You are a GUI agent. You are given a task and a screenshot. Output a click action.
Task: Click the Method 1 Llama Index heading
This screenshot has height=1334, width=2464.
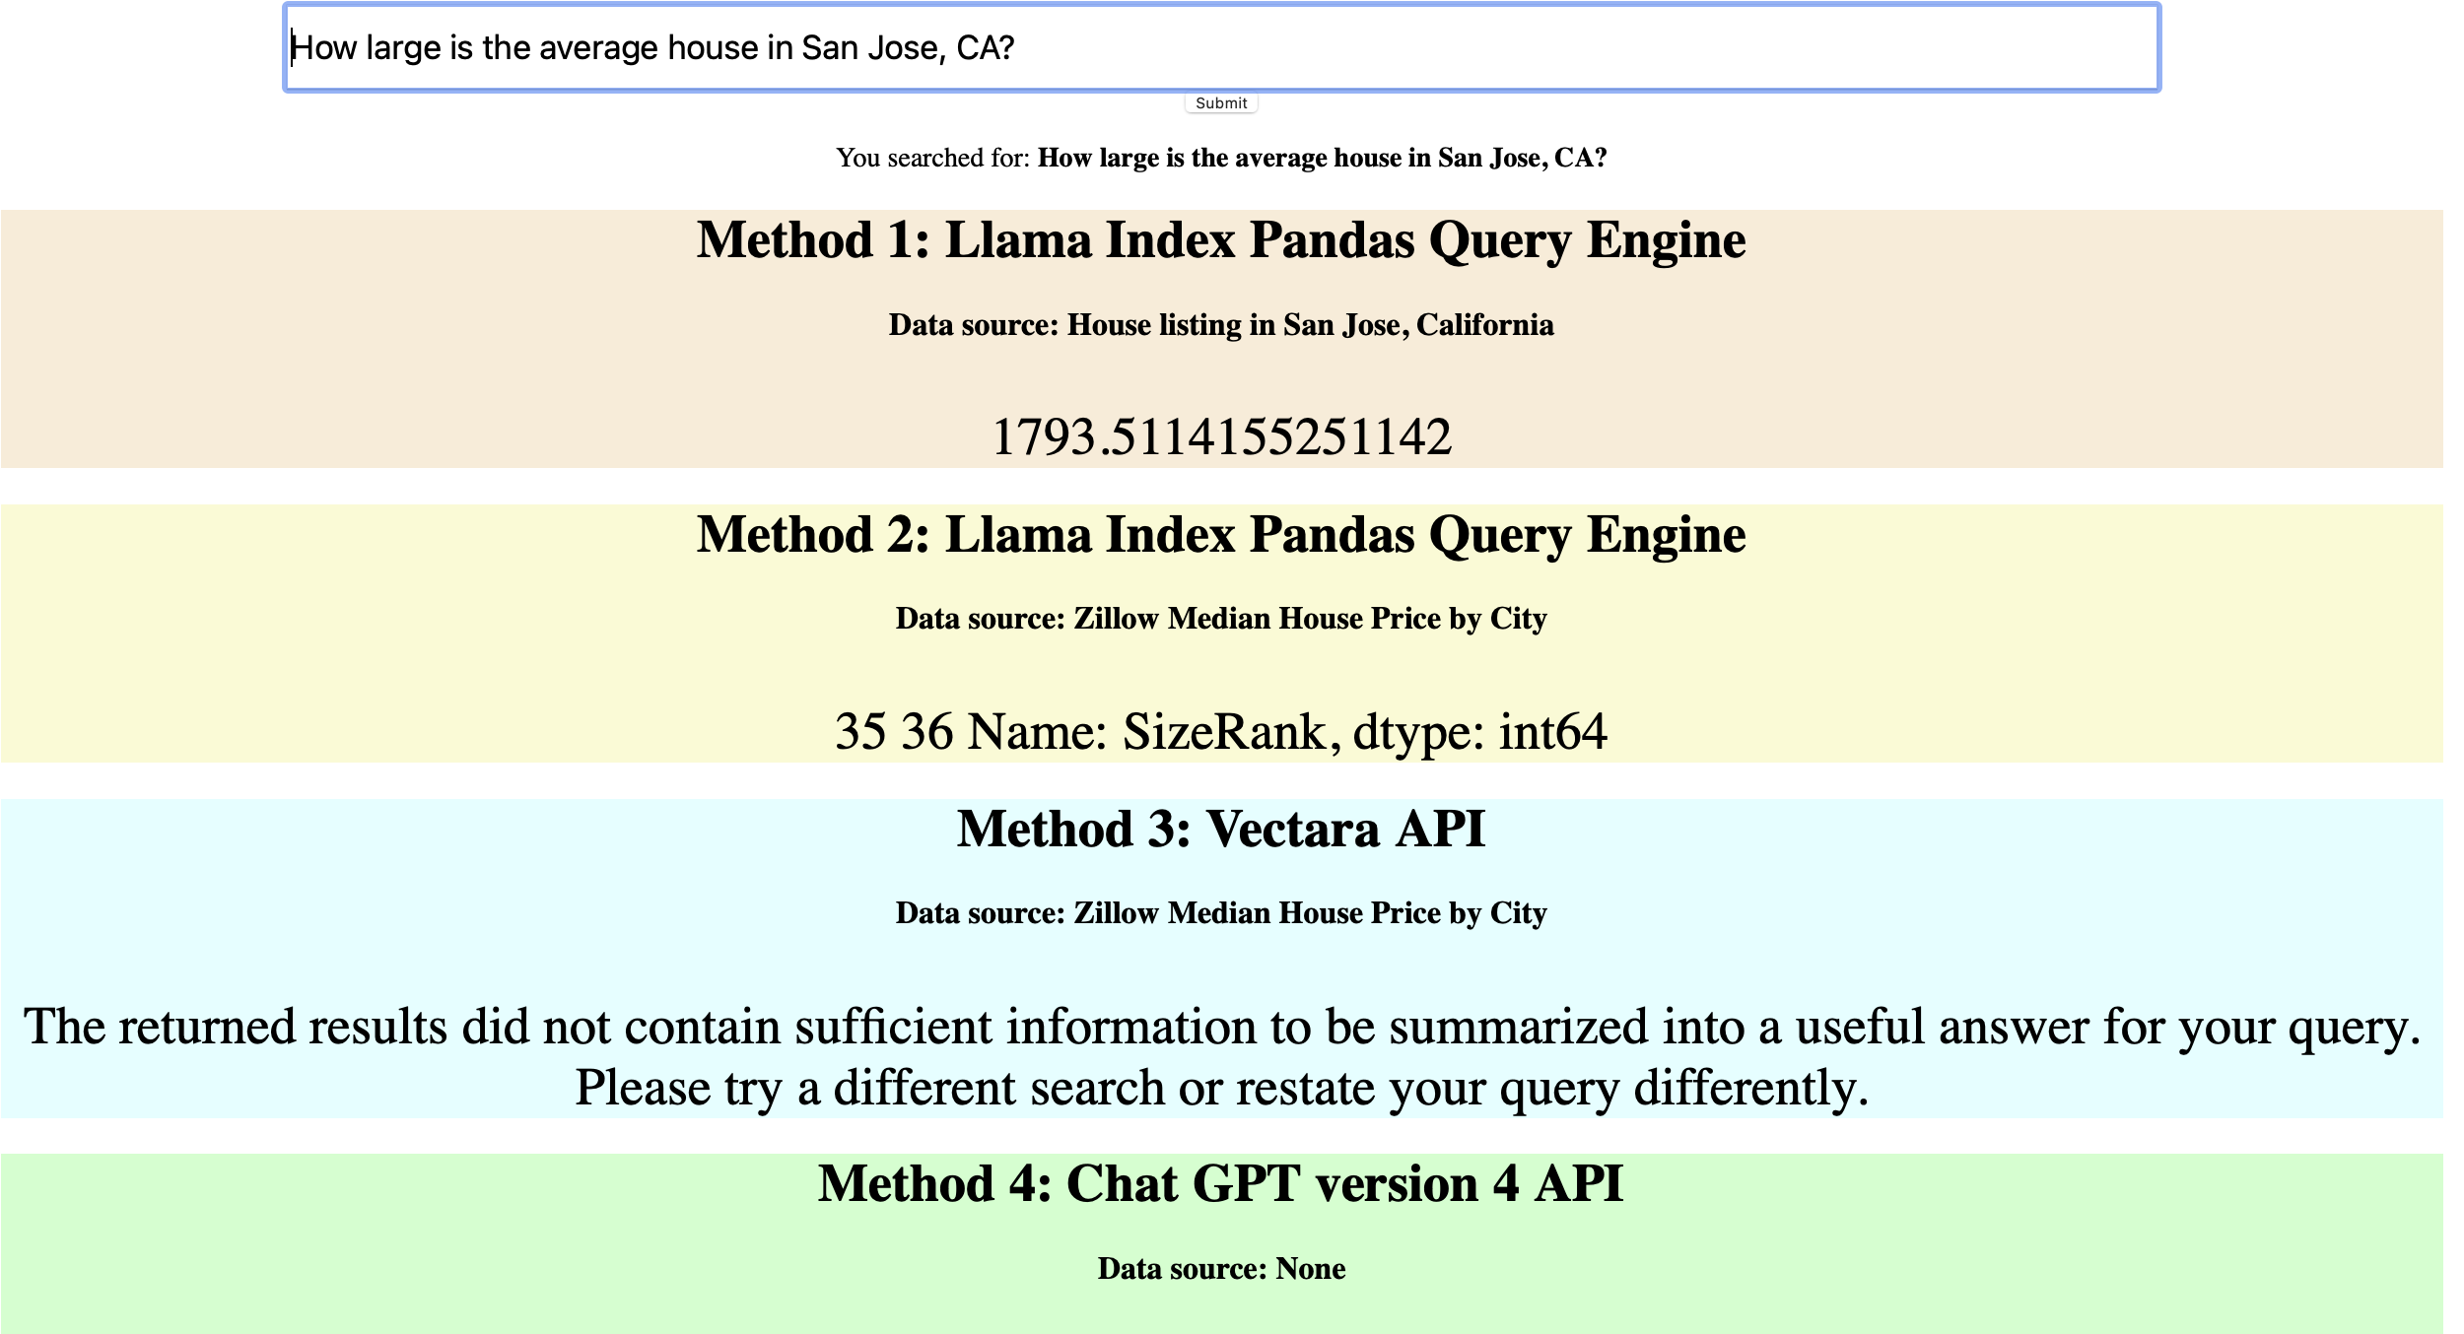click(1221, 240)
